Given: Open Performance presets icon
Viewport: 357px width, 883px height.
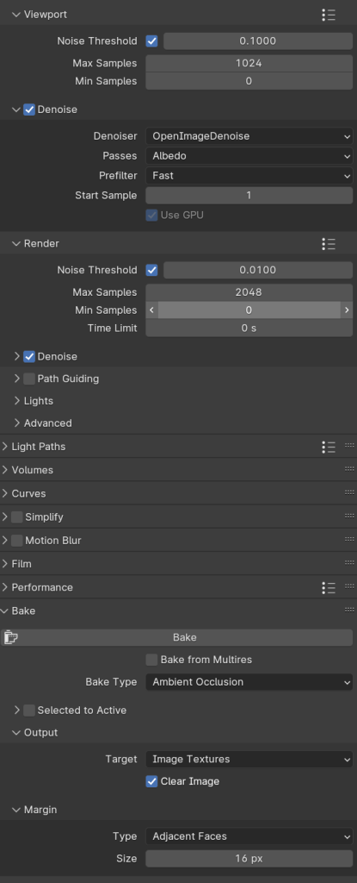Looking at the screenshot, I should pyautogui.click(x=329, y=588).
